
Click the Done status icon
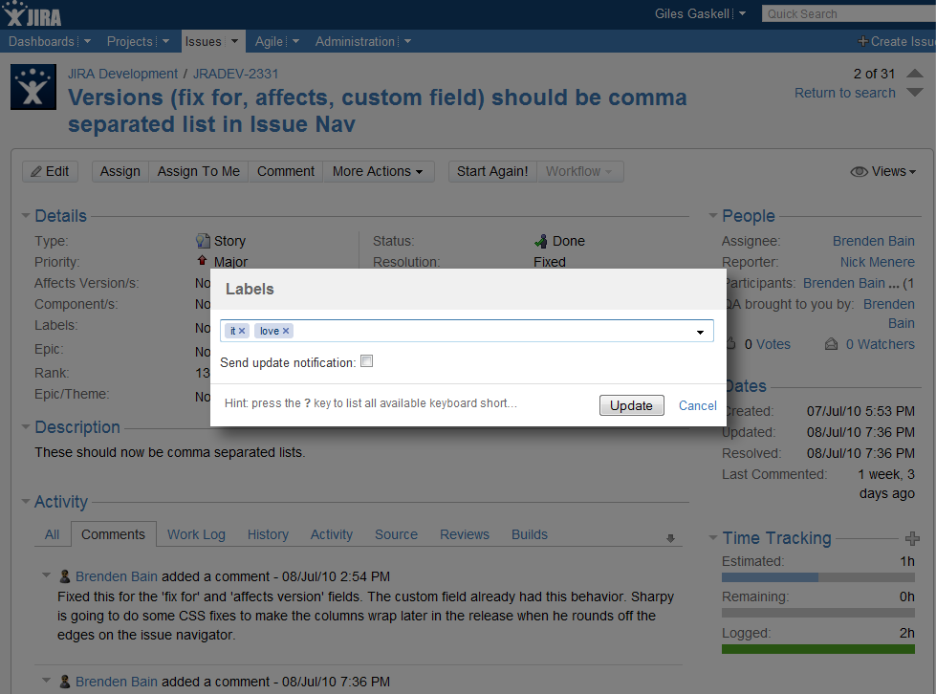[541, 241]
